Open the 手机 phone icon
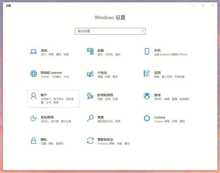The height and width of the screenshot is (173, 220). (147, 51)
